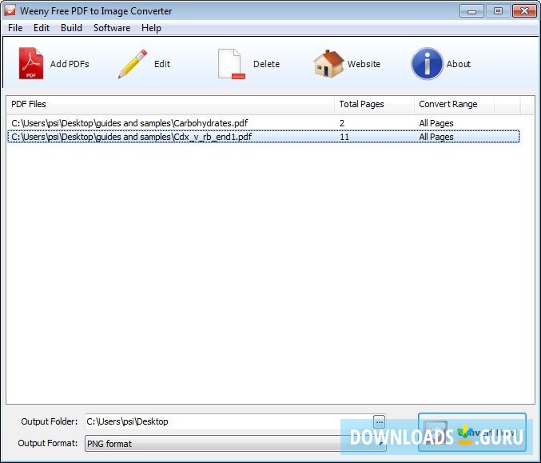The height and width of the screenshot is (463, 541).
Task: Sort by PDF Files column header
Action: coord(170,104)
